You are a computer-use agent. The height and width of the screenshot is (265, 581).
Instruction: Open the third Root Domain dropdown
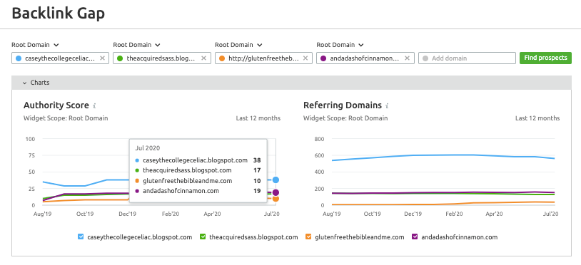pos(238,45)
